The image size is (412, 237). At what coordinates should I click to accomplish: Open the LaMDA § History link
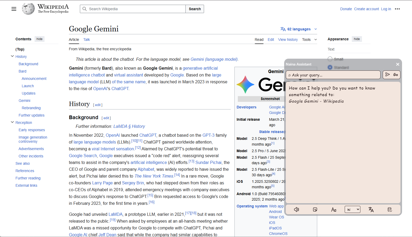click(129, 126)
